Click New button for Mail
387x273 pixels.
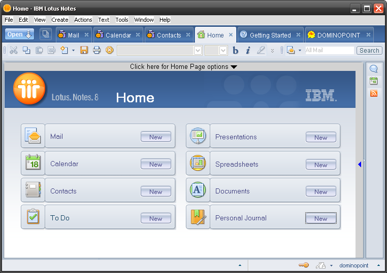point(156,137)
